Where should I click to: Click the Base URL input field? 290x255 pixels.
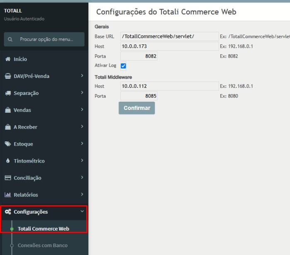(170, 36)
